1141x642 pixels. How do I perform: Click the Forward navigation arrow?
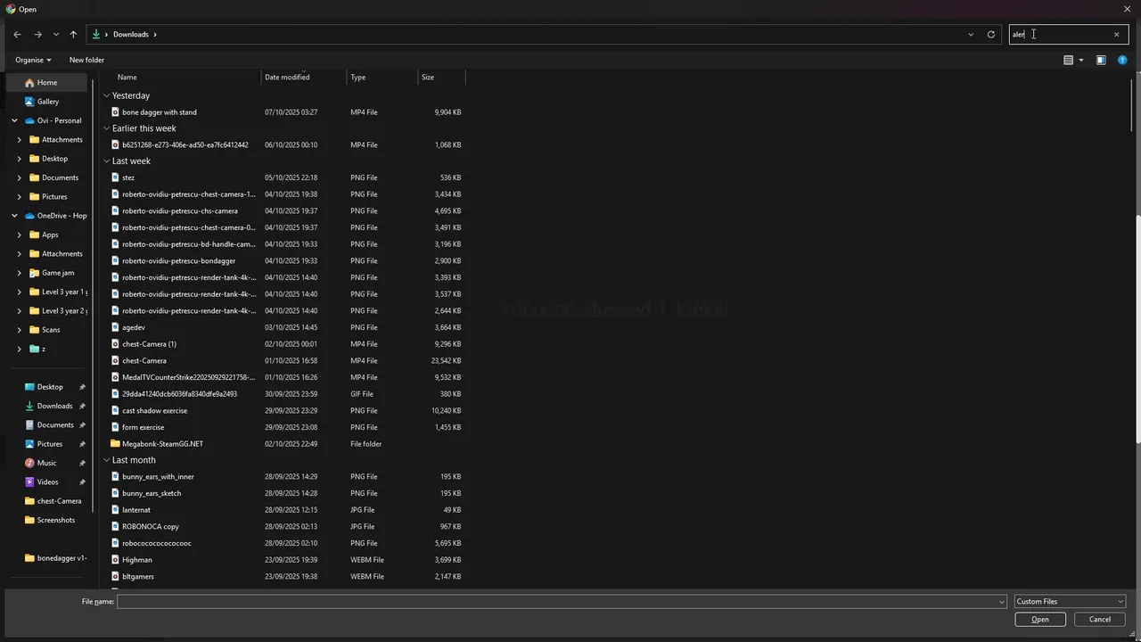[37, 35]
